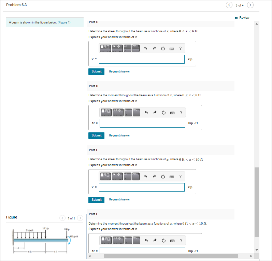This screenshot has height=261, width=272.
Task: Click the vec button in Part D toolbar
Action: 137,112
